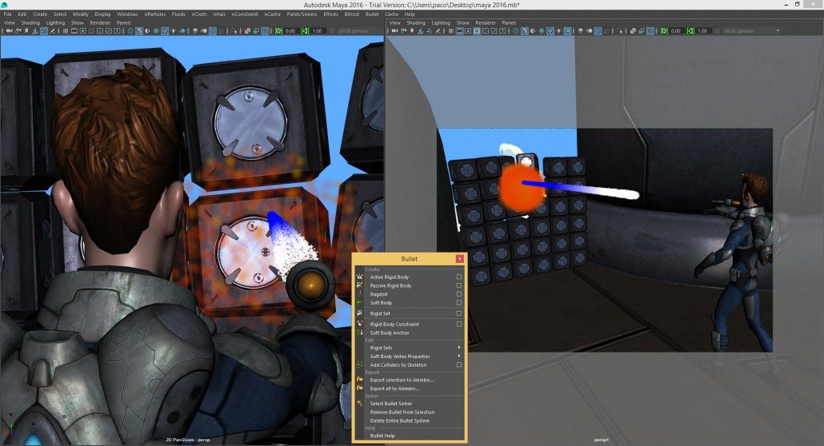Click the select camera icon in left viewport toolbar

[x=7, y=31]
